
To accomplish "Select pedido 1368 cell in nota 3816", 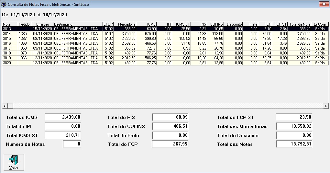I will coord(25,43).
